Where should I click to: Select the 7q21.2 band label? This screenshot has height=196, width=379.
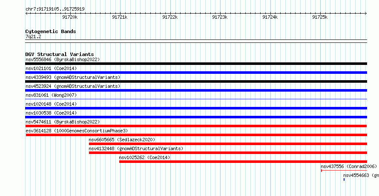tap(33, 36)
